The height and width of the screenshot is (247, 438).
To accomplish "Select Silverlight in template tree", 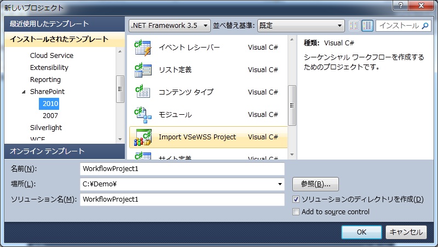I will click(x=46, y=127).
